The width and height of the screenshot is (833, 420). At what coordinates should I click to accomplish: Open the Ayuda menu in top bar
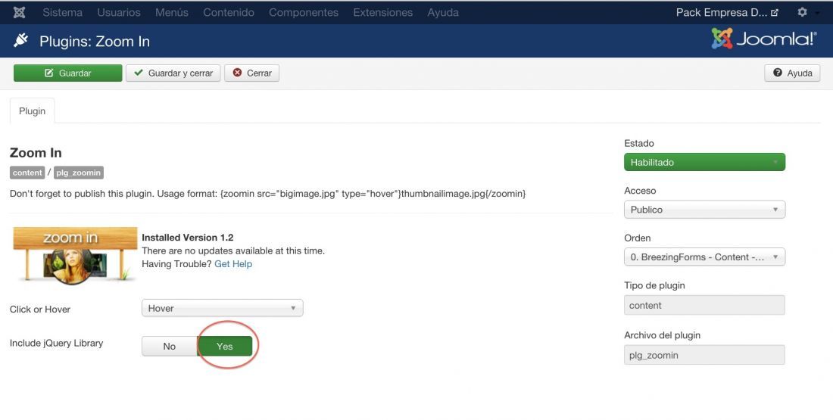tap(442, 12)
